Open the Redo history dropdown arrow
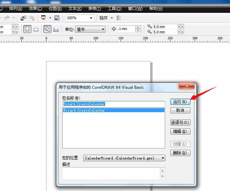The width and height of the screenshot is (230, 191). point(14,18)
